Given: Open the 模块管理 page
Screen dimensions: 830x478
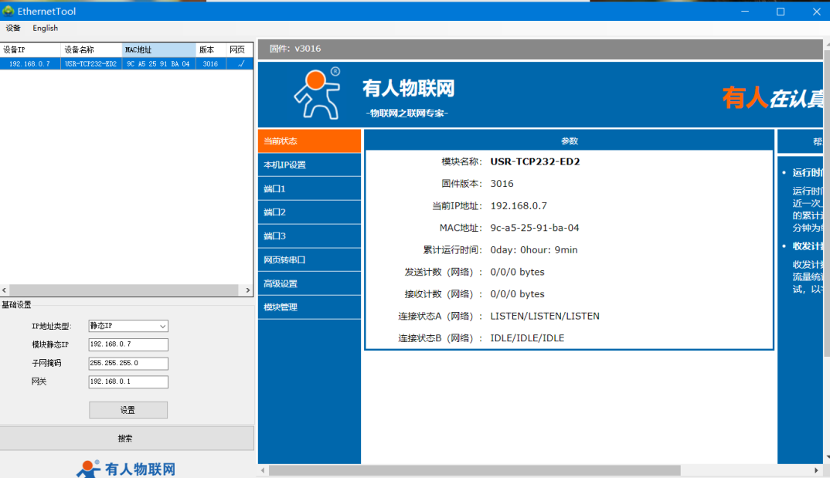Looking at the screenshot, I should (x=309, y=307).
